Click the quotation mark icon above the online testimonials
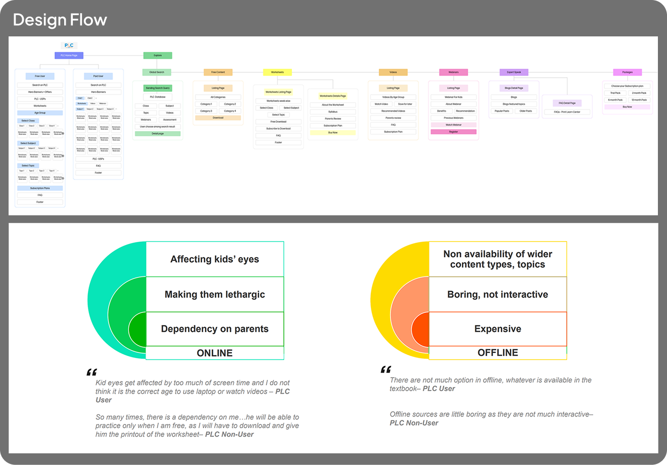 point(91,373)
